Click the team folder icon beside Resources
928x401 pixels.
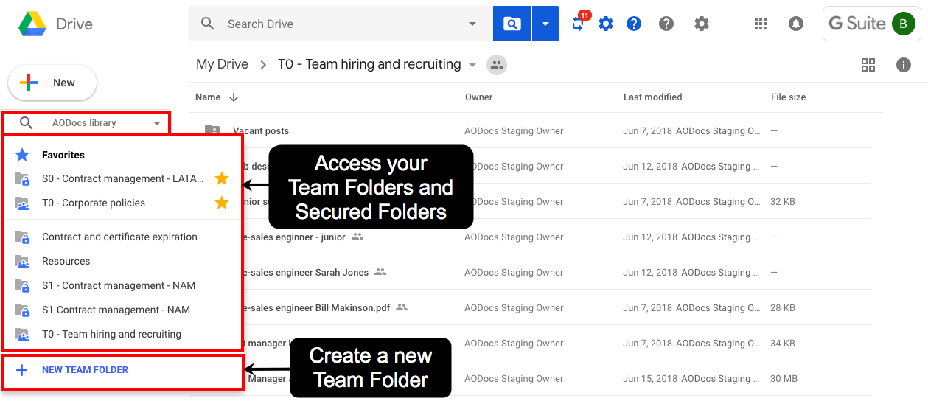(x=22, y=262)
